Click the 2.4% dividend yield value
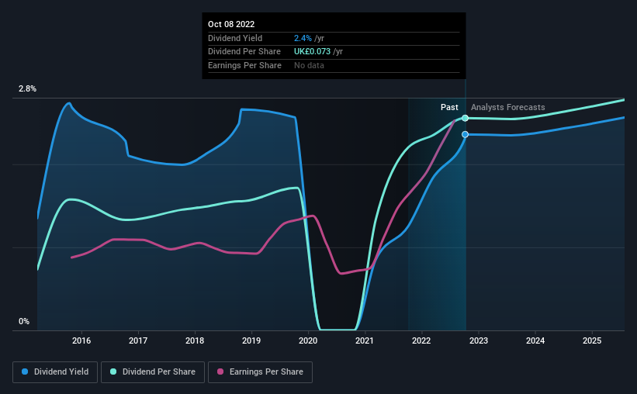The width and height of the screenshot is (637, 394). coord(303,38)
